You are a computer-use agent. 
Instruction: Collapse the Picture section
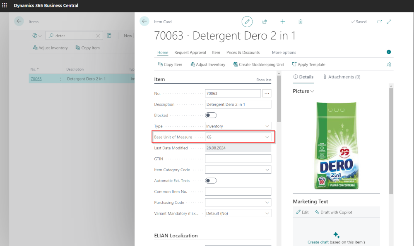(x=311, y=91)
